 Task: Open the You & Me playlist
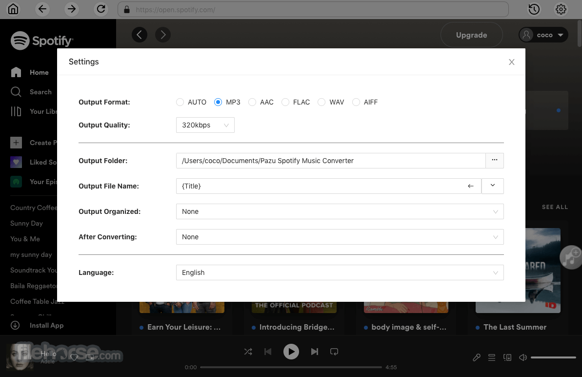[25, 239]
